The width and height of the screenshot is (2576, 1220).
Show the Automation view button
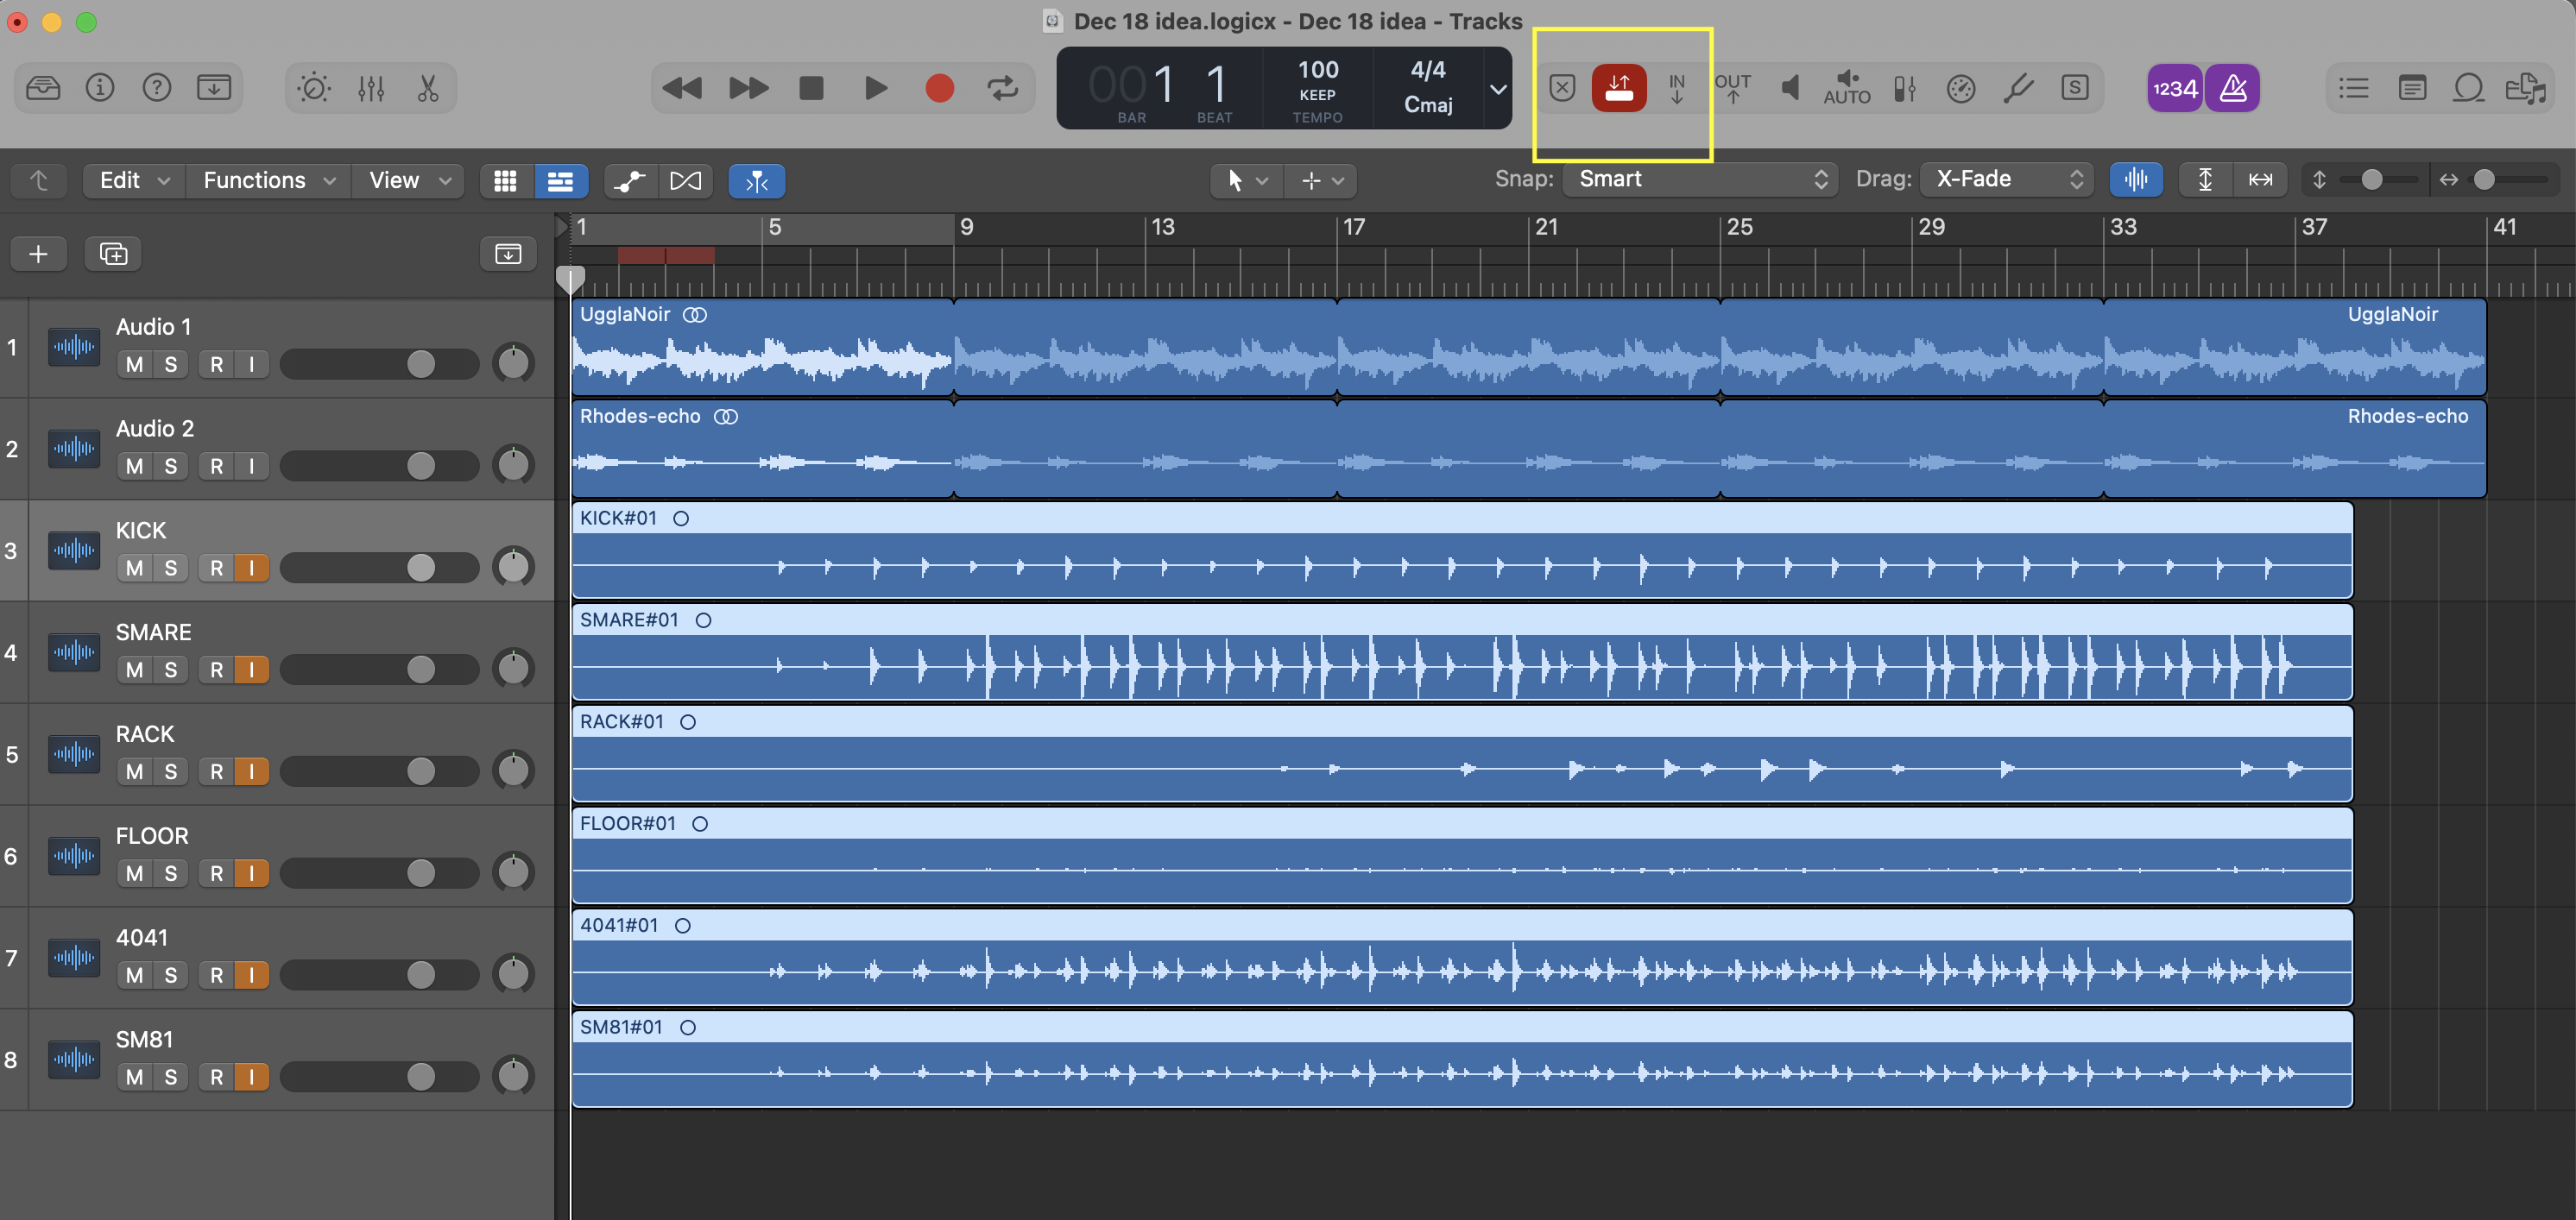[629, 181]
